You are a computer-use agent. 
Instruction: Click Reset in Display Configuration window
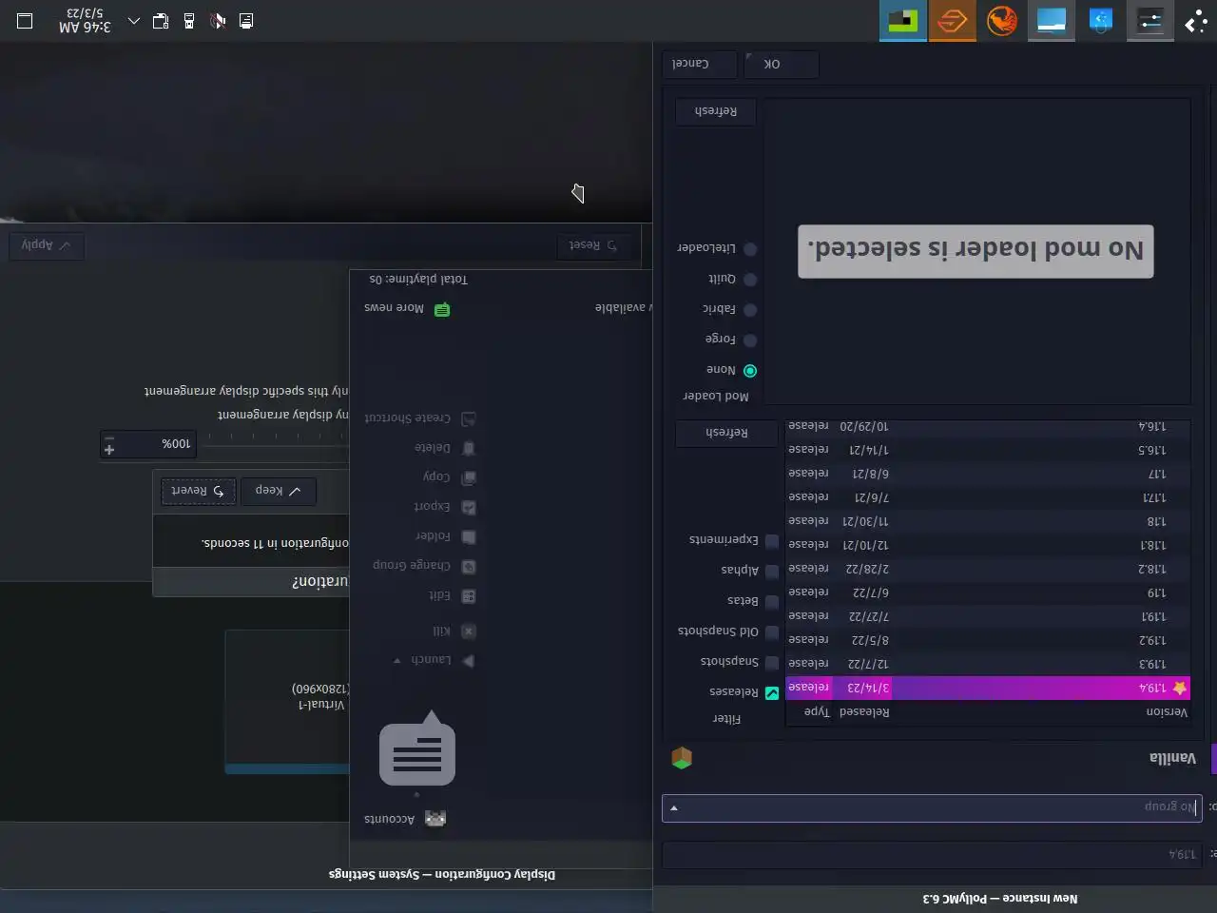(594, 245)
